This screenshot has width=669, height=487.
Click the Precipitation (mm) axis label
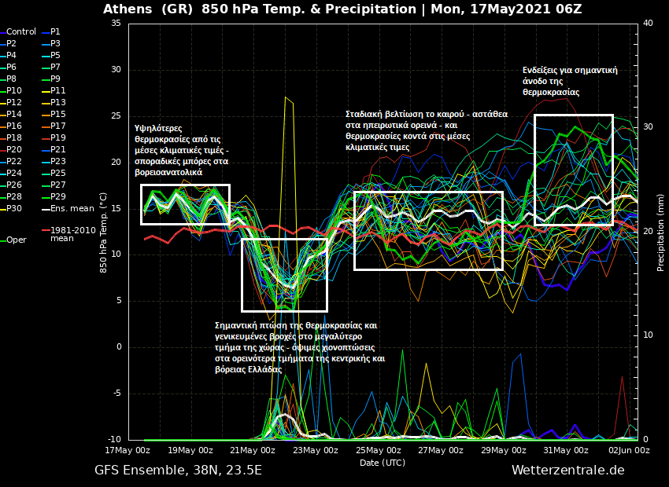click(x=661, y=233)
